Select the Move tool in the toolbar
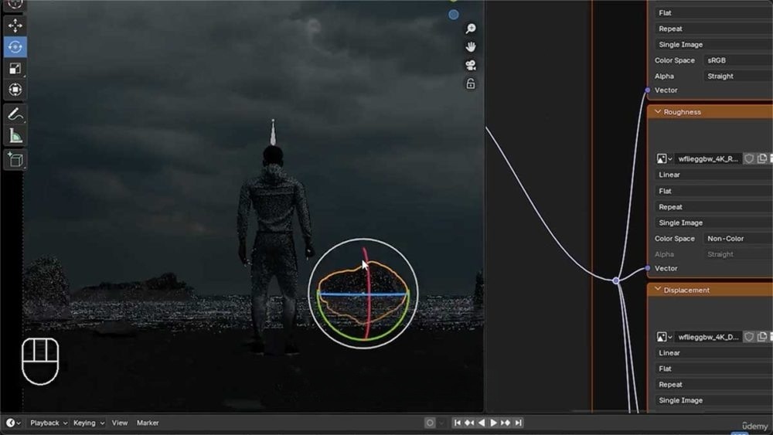The image size is (773, 435). point(15,25)
